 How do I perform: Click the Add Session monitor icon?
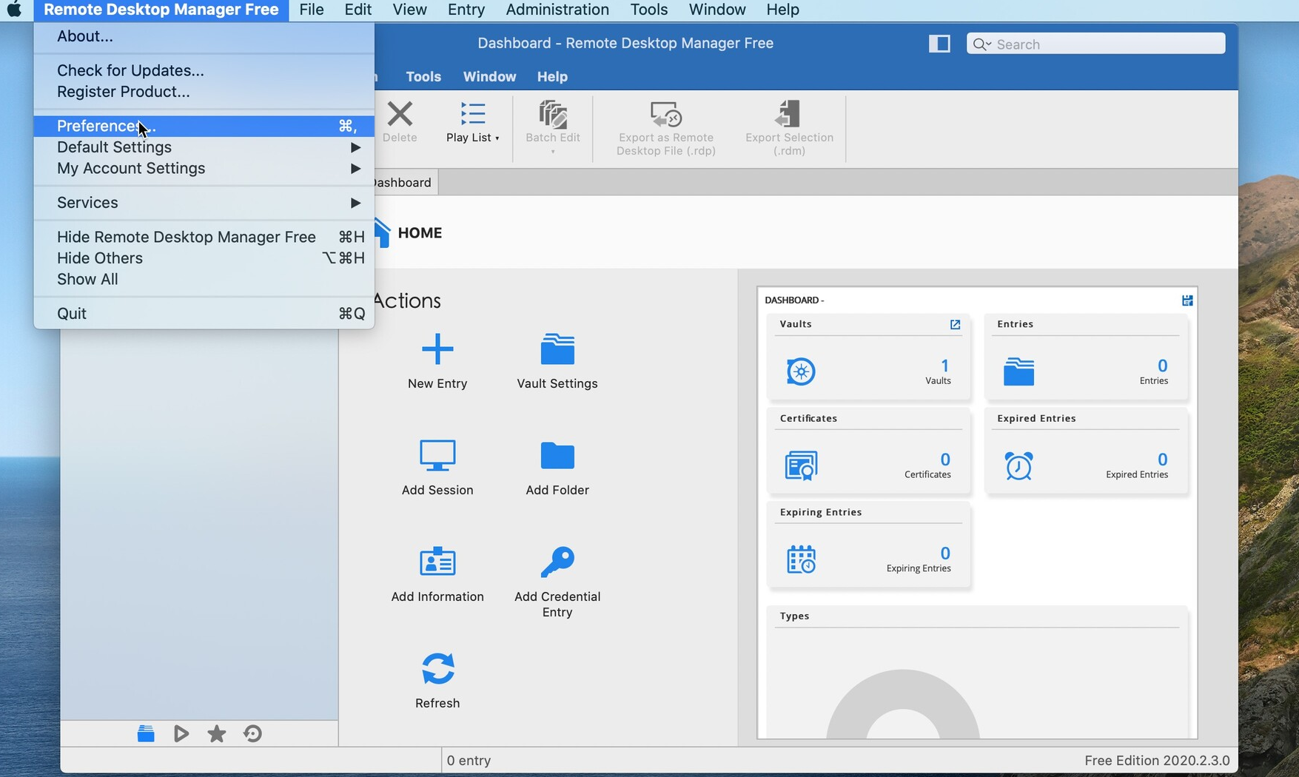(x=437, y=455)
